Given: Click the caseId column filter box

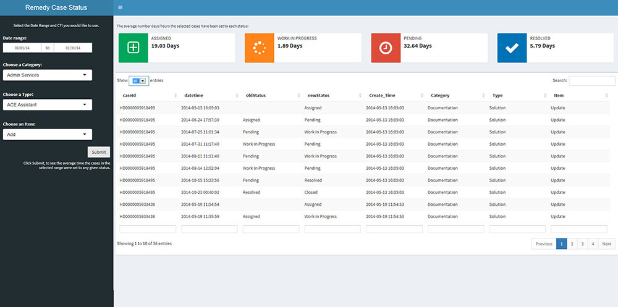Looking at the screenshot, I should (148, 229).
